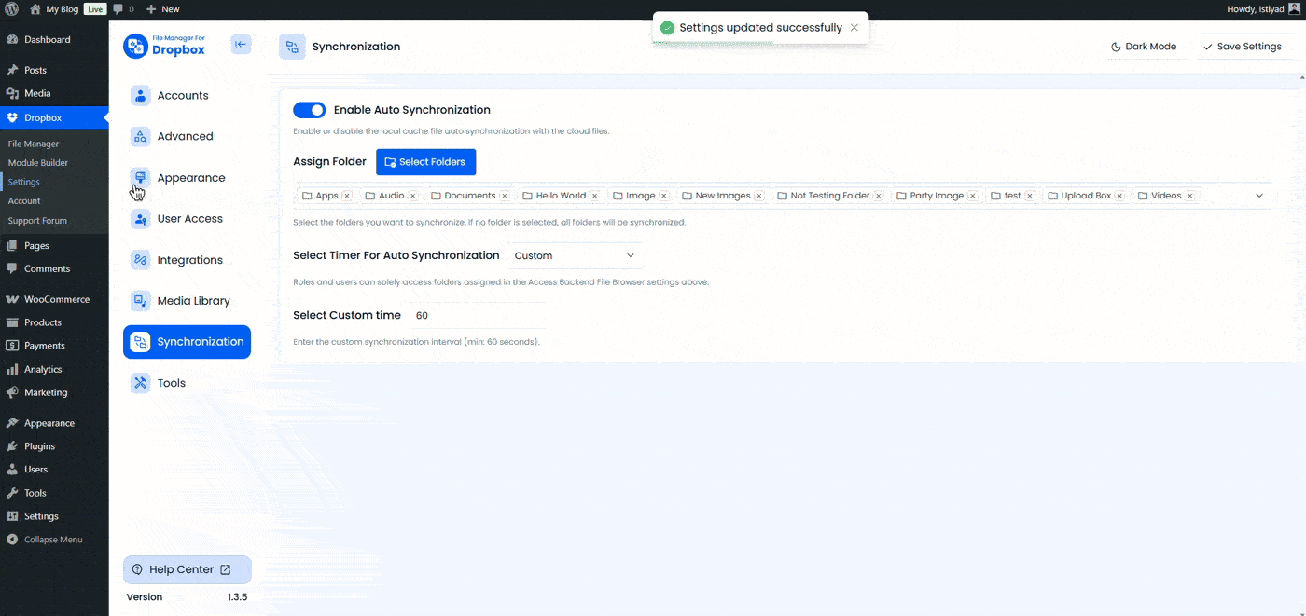
Task: Open the Media Library settings
Action: click(193, 300)
